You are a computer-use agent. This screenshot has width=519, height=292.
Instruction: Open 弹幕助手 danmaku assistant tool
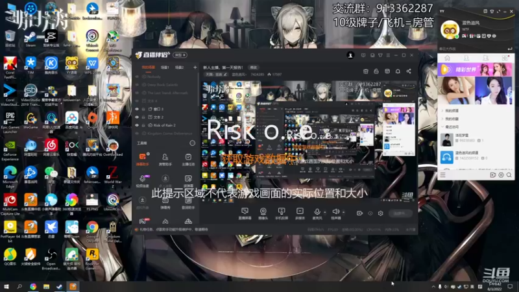(x=142, y=159)
